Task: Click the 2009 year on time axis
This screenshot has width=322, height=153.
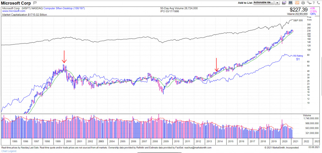Action: (166, 141)
